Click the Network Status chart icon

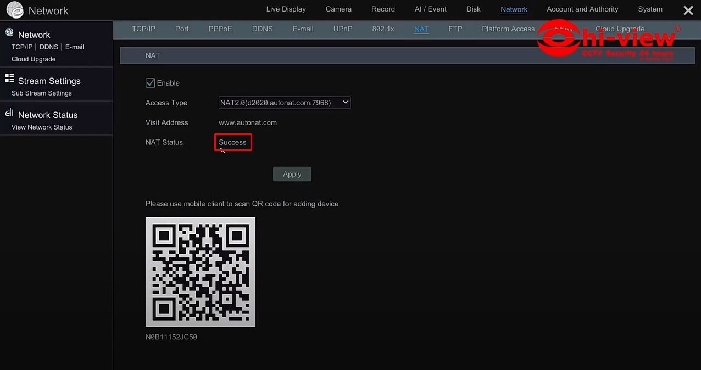tap(9, 113)
